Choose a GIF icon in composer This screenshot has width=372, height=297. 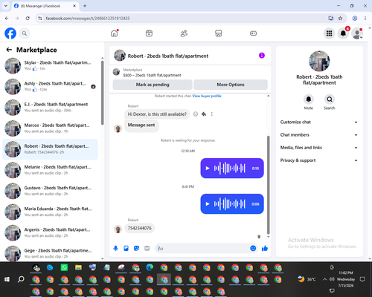click(x=147, y=248)
